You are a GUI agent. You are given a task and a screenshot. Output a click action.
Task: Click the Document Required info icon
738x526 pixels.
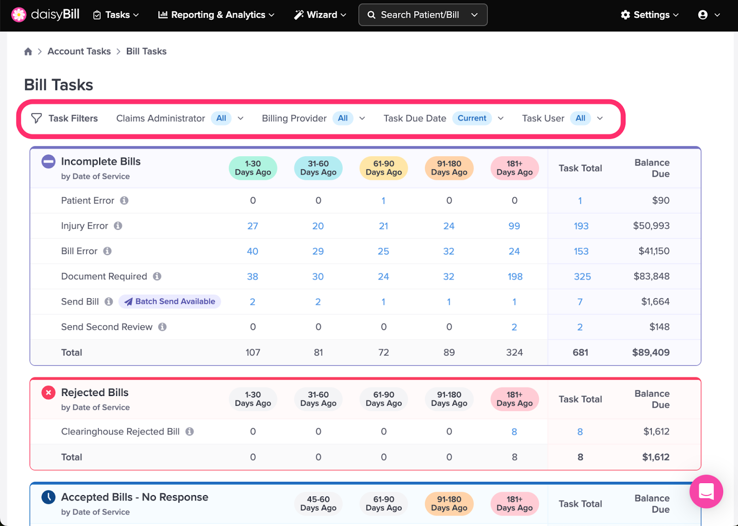[157, 276]
